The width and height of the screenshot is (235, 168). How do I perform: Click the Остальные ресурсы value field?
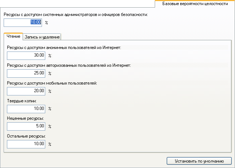click(26, 144)
